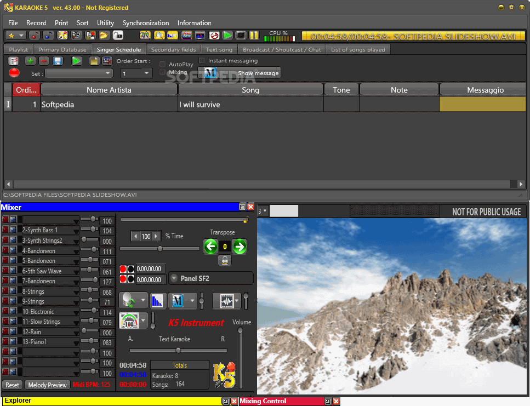
Task: Switch to the Playlist tab
Action: [19, 49]
